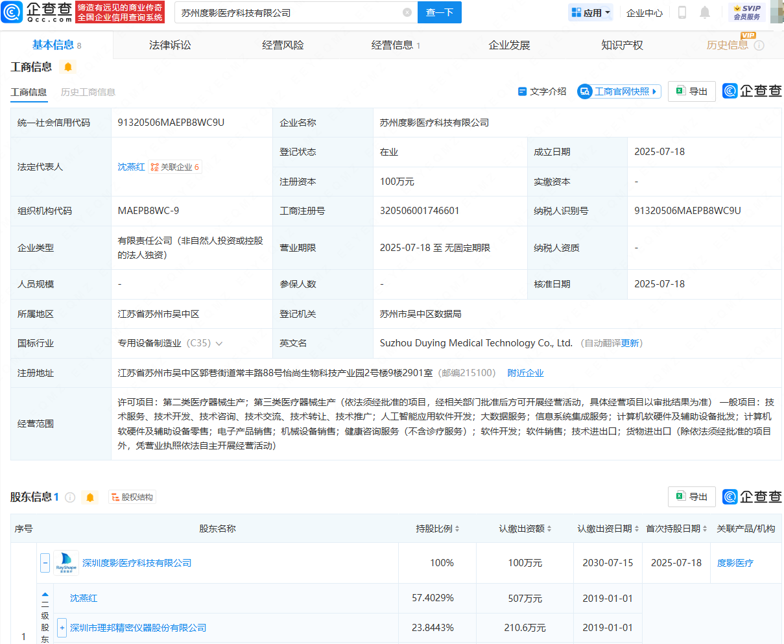Image resolution: width=784 pixels, height=644 pixels.
Task: Switch to 法律诉讼 tab
Action: [170, 45]
